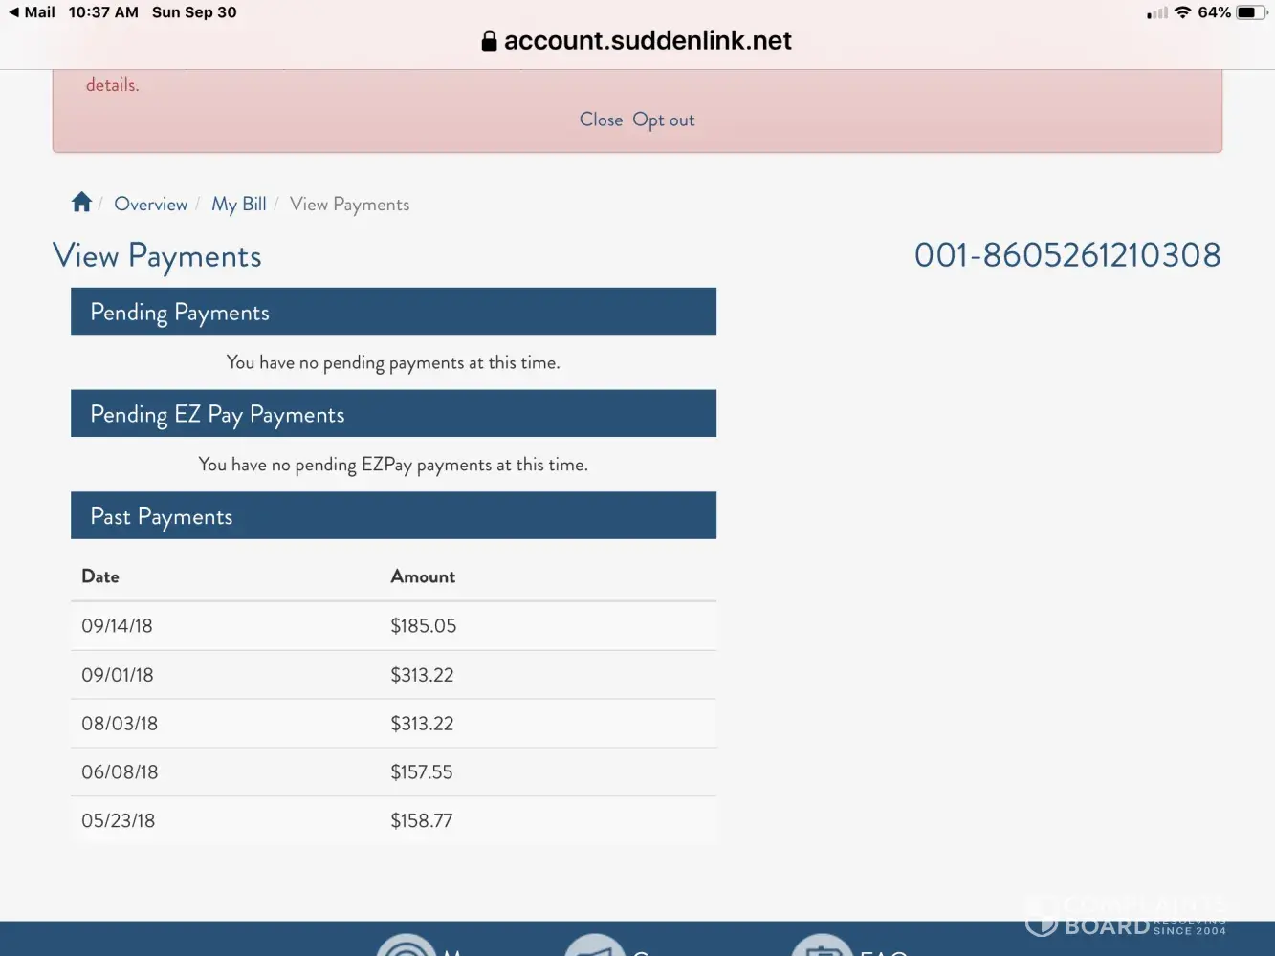Select the $158.77 payment amount
Image resolution: width=1275 pixels, height=956 pixels.
(422, 821)
